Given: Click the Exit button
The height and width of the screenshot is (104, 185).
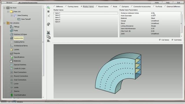Looking at the screenshot, I should [178, 3].
